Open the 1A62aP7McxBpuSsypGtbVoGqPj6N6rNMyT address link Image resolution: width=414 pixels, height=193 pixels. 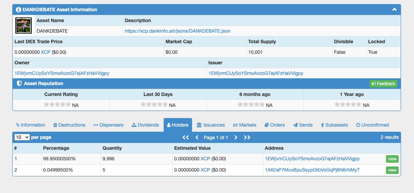(x=312, y=170)
